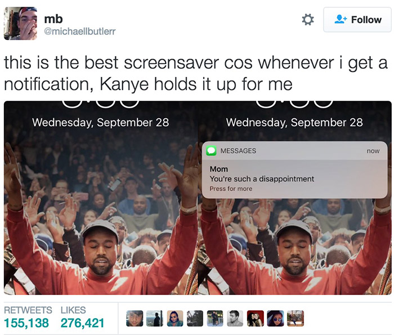Image resolution: width=394 pixels, height=335 pixels.
Task: Open the mb display name
Action: click(x=53, y=19)
